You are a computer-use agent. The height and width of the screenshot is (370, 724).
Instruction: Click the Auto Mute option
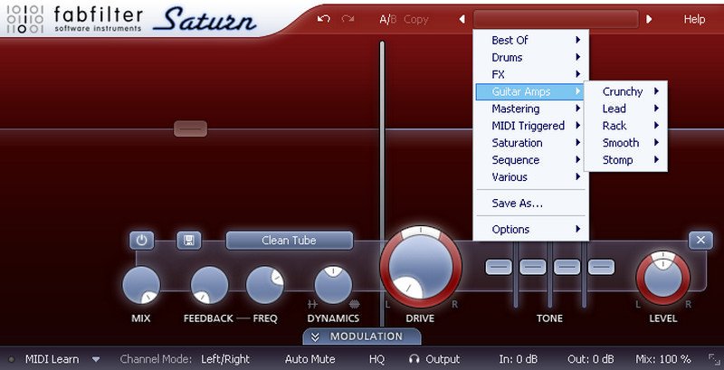[x=310, y=359]
